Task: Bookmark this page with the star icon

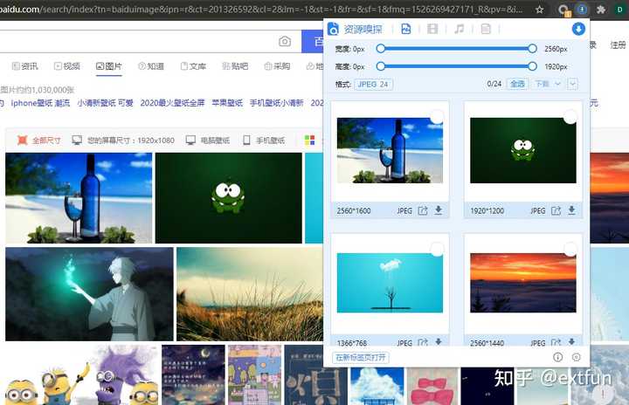Action: (540, 10)
